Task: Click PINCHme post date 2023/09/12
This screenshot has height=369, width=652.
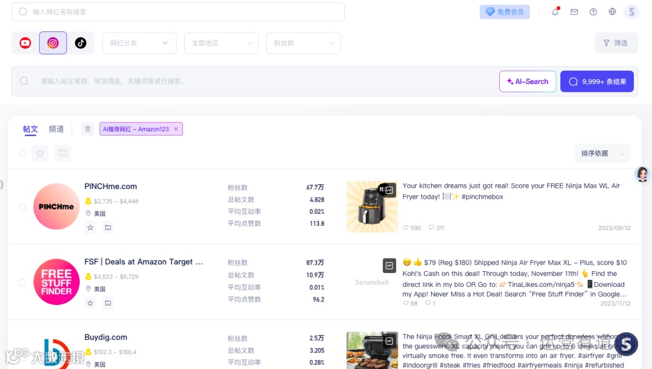Action: click(x=614, y=228)
